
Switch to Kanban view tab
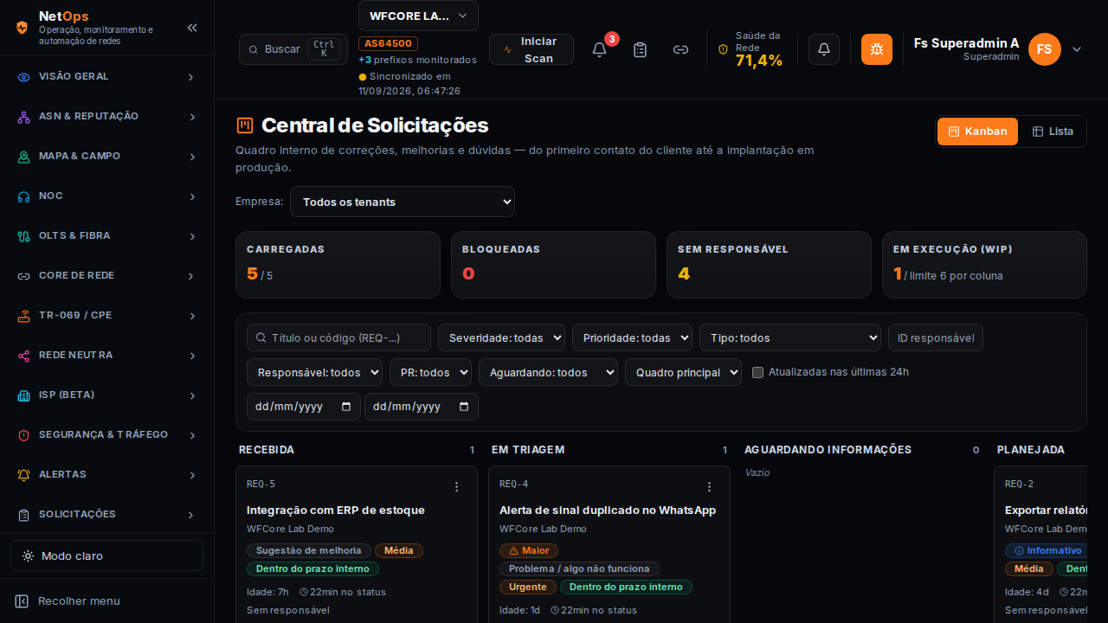977,132
